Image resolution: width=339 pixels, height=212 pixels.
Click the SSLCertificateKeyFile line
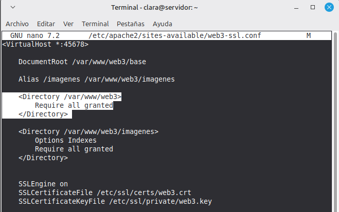coord(115,201)
